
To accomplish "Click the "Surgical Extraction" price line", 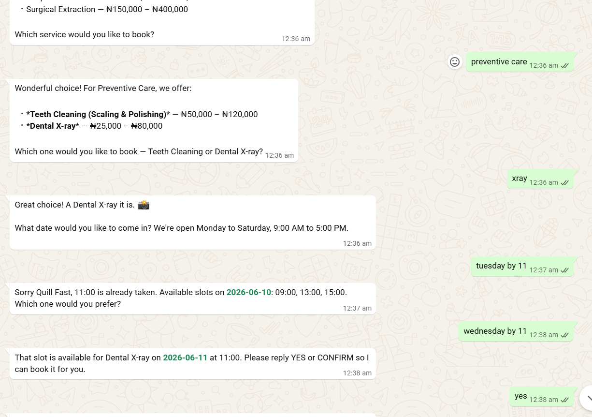I will click(104, 9).
